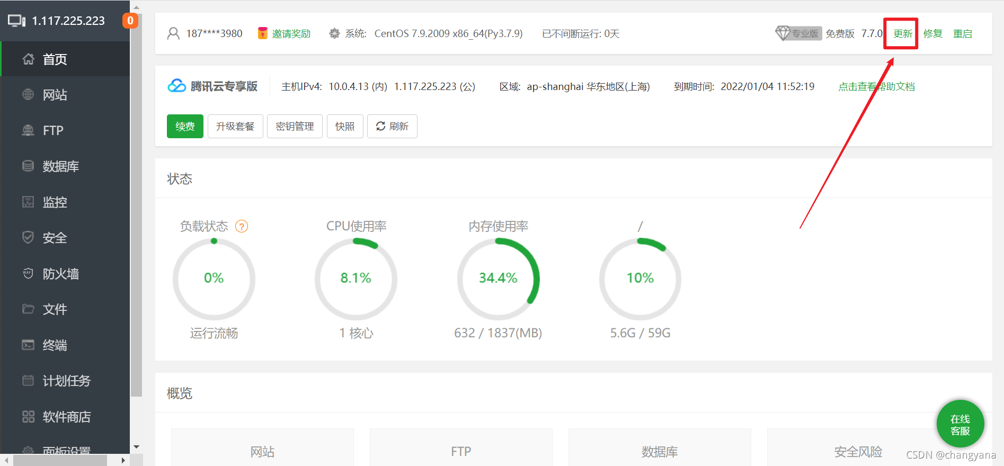Click the chart icon beside 监控
The image size is (1004, 466).
[x=28, y=201]
